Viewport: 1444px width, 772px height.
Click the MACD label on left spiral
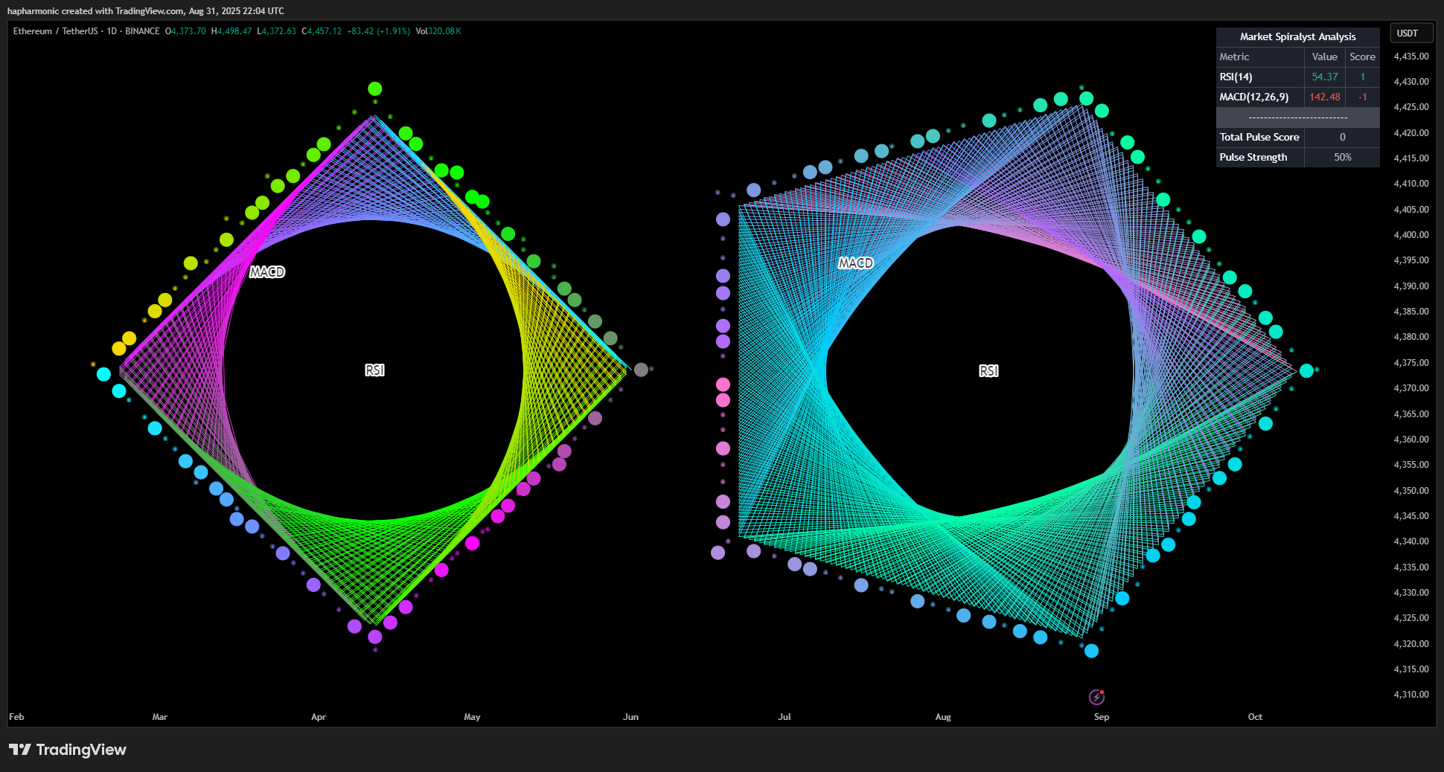(x=267, y=272)
